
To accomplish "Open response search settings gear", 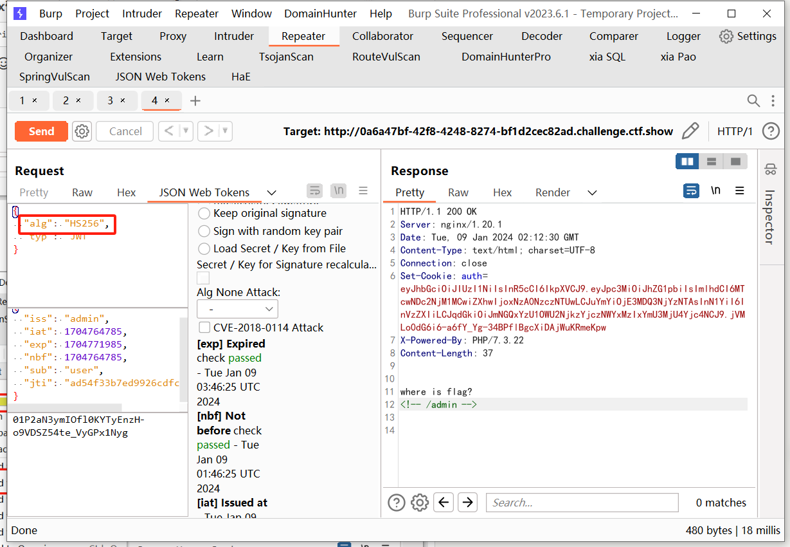I will pos(420,503).
